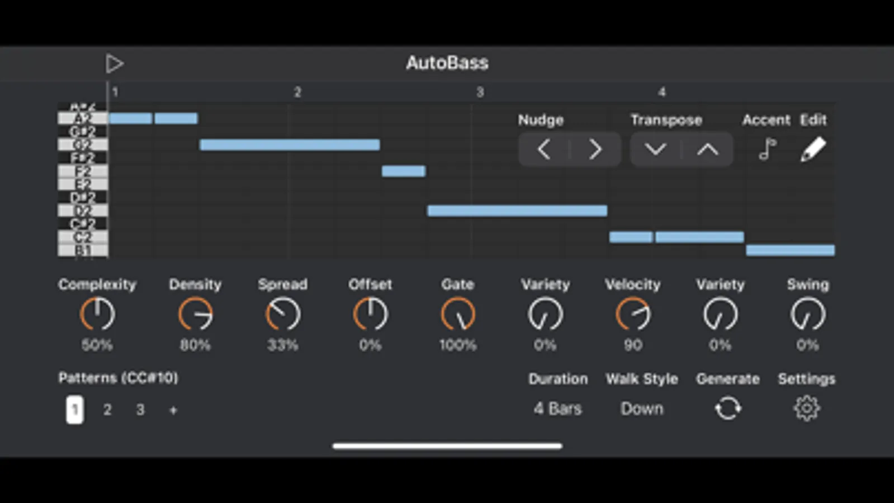Open Settings via the gear icon
Screen dimensions: 894x503
[807, 409]
